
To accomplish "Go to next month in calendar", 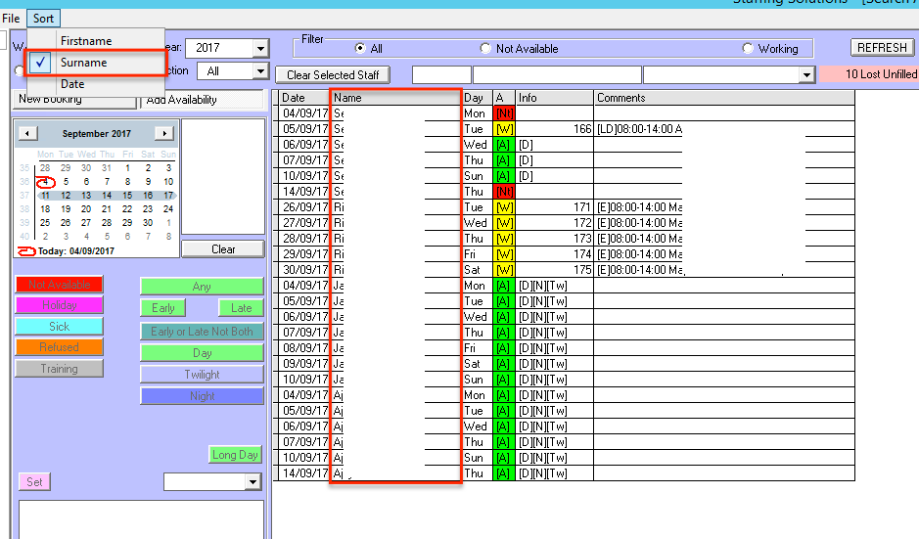I will pos(164,134).
